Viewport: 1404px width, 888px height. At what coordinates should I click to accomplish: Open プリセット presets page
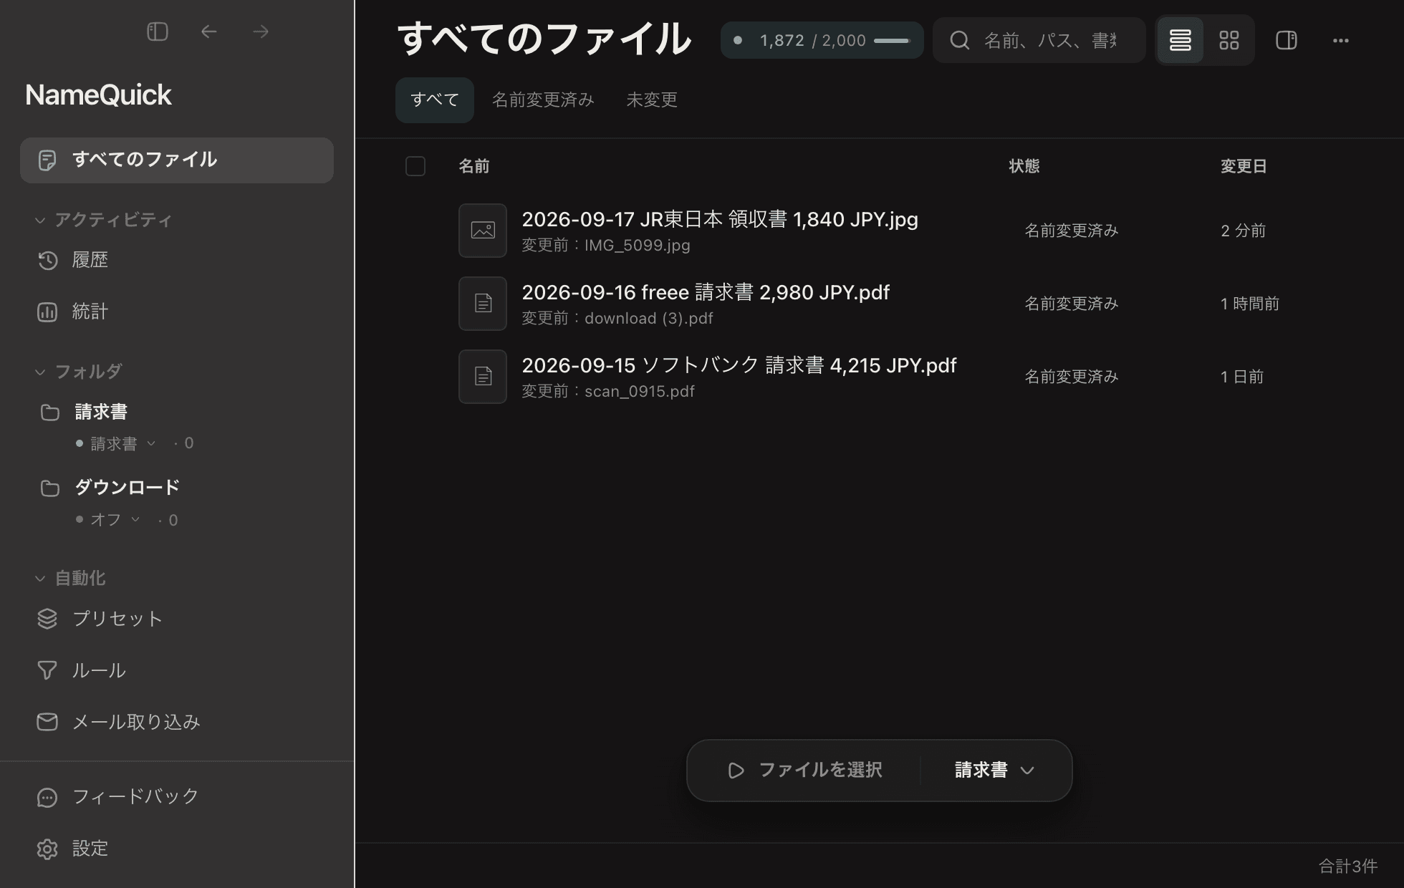coord(100,619)
